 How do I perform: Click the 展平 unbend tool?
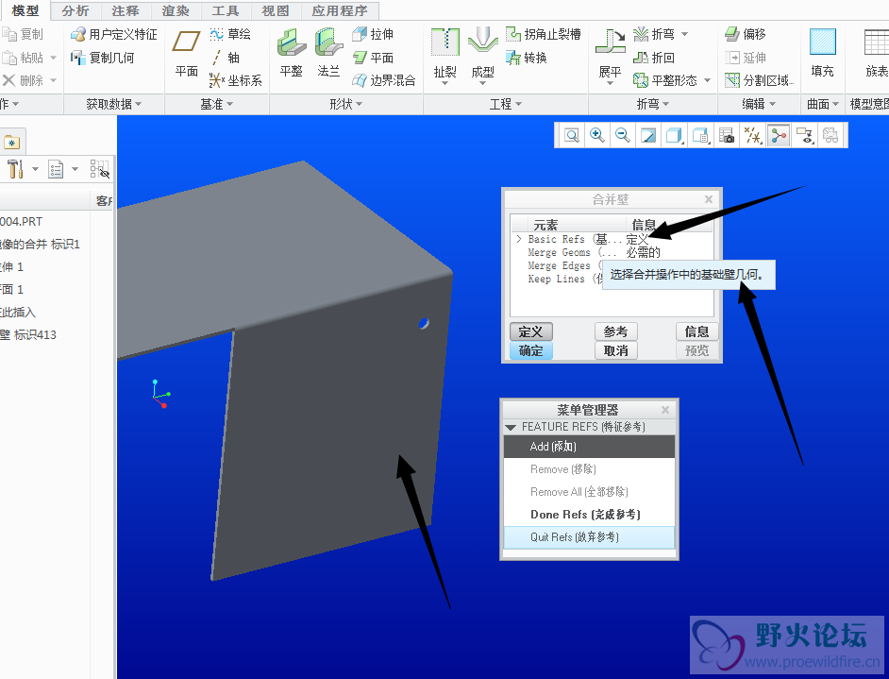coord(610,55)
